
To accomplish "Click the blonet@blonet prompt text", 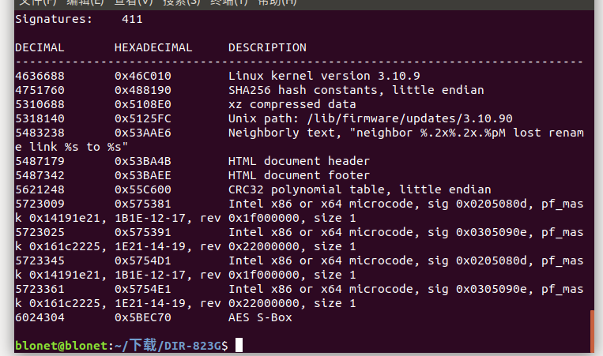I will coord(62,346).
